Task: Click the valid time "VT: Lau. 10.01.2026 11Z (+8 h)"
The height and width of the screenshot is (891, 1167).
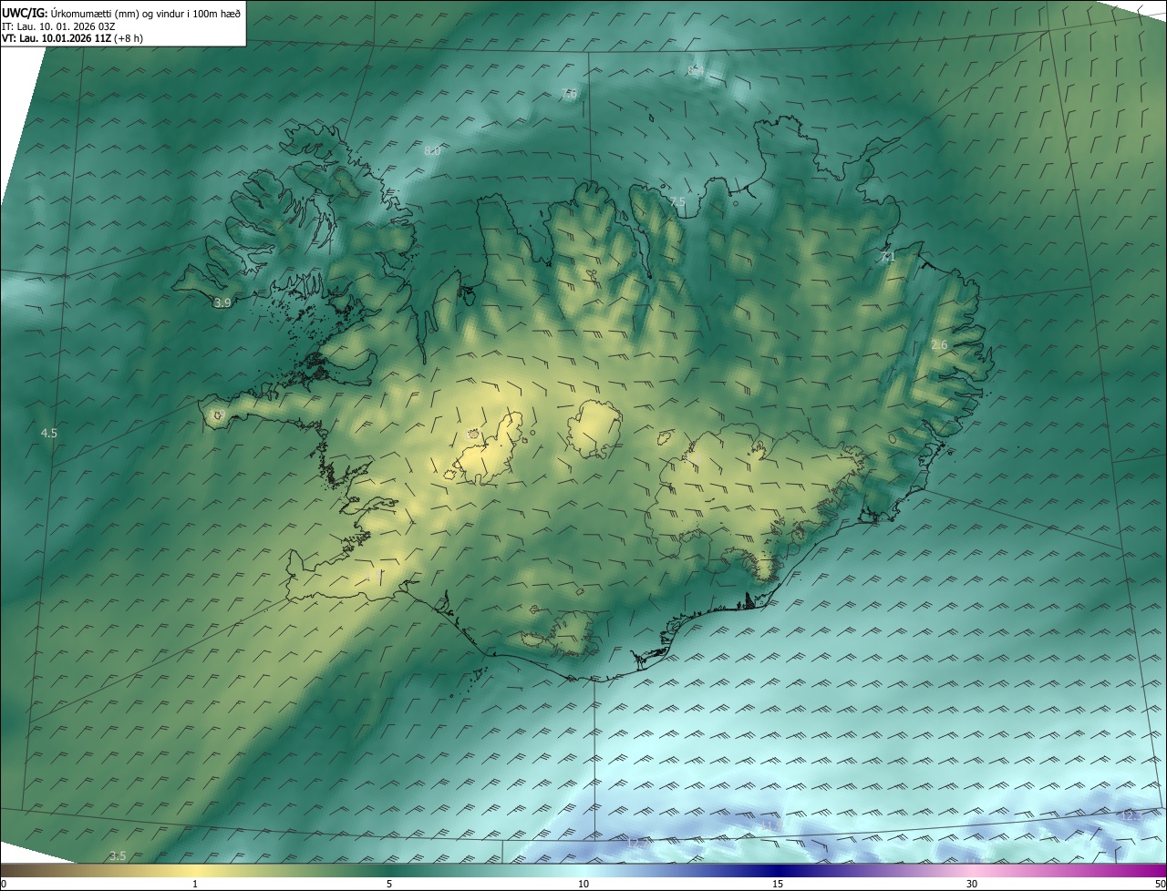Action: coord(73,38)
